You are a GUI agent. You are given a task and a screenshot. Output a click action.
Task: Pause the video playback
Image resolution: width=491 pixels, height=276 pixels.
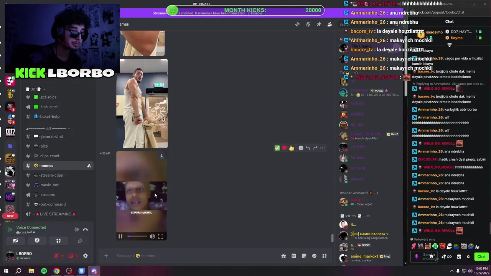120,237
